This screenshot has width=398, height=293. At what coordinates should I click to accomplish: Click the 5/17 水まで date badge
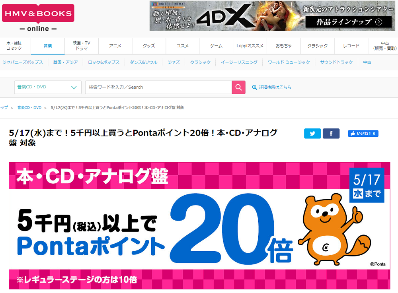(367, 185)
